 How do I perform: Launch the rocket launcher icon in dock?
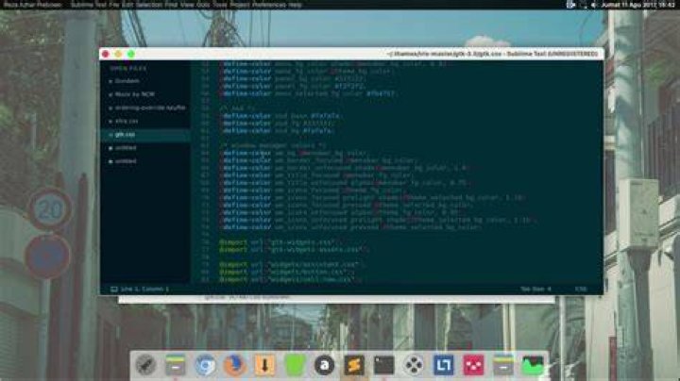pos(145,365)
